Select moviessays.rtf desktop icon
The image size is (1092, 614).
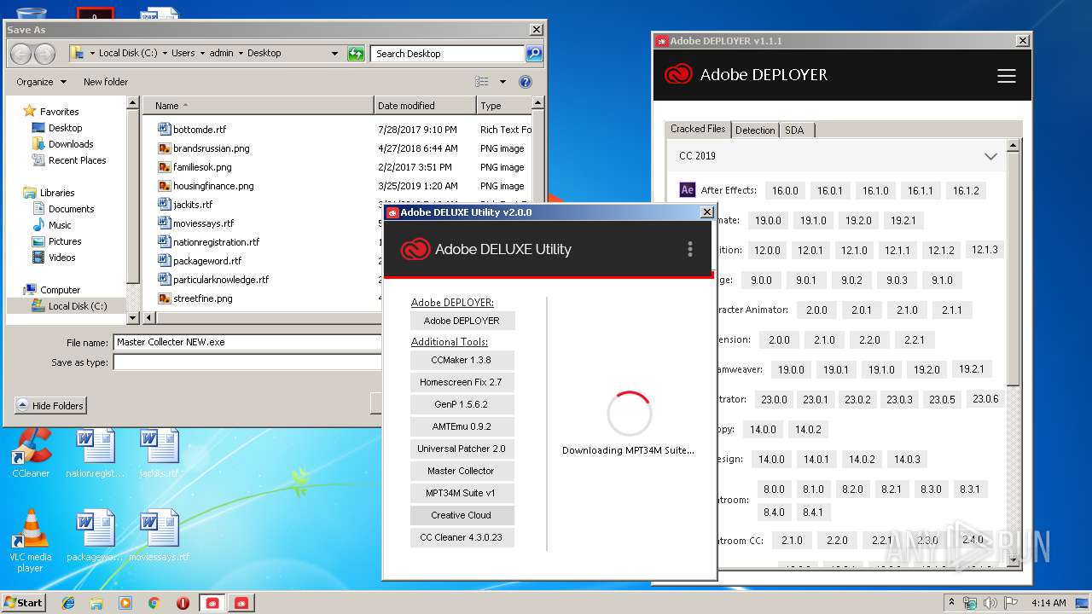click(x=160, y=536)
